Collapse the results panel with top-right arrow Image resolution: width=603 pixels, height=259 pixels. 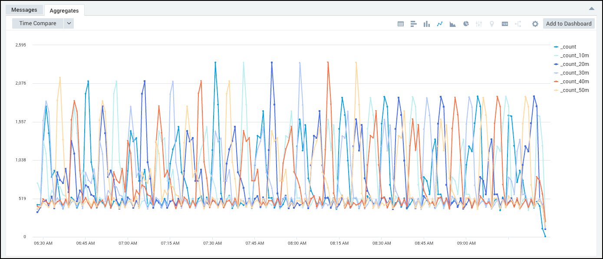pos(591,9)
